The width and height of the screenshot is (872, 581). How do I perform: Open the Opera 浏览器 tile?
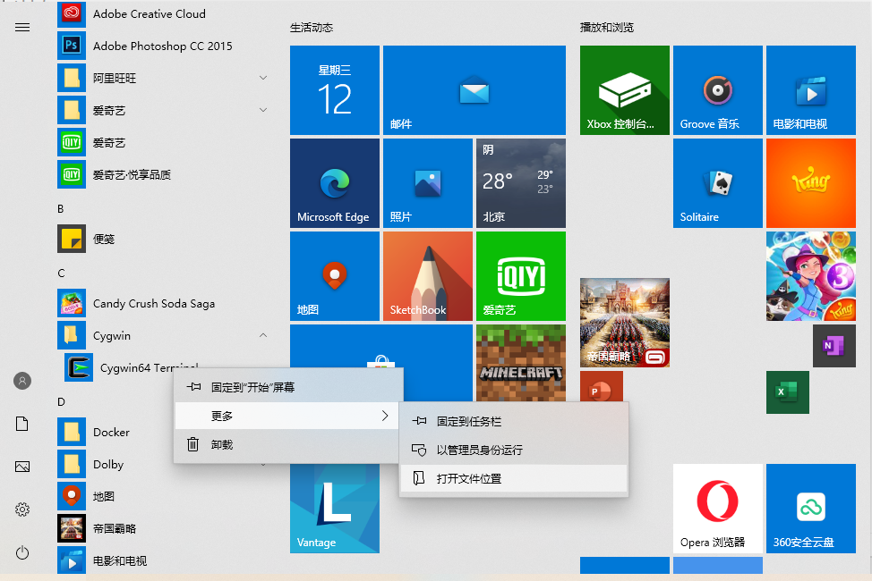point(717,509)
